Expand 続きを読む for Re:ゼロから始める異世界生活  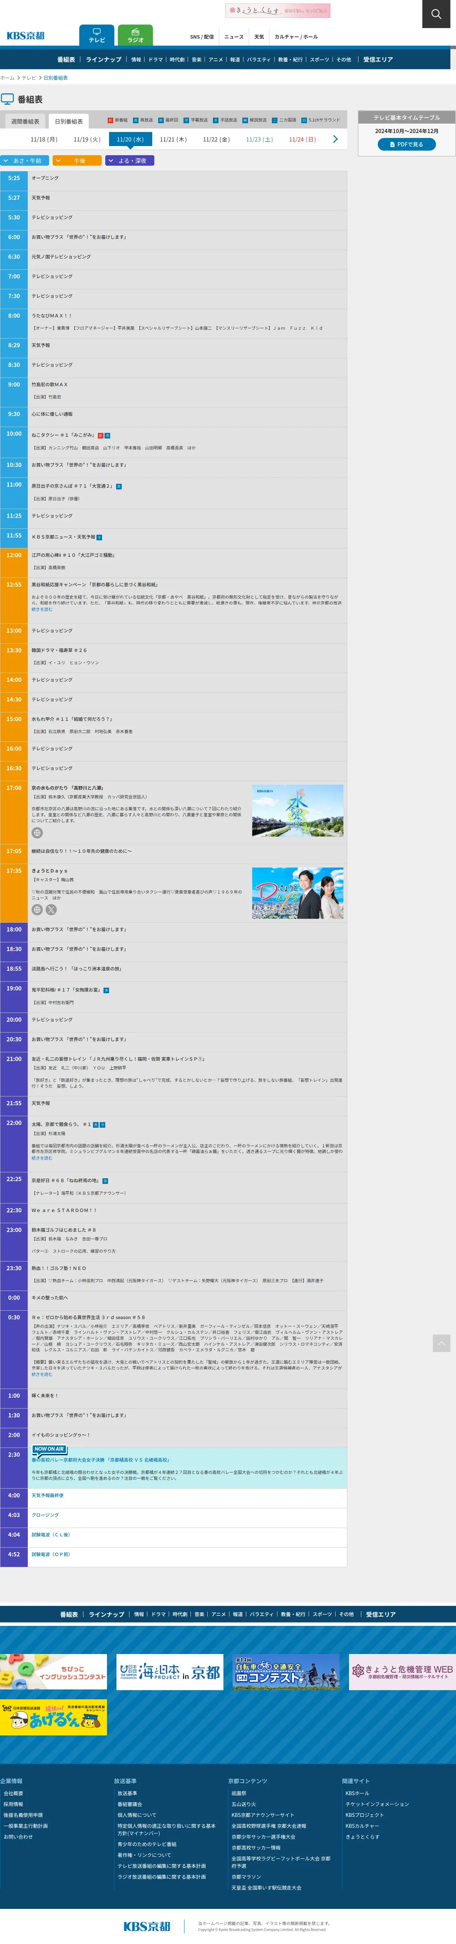tap(42, 1374)
